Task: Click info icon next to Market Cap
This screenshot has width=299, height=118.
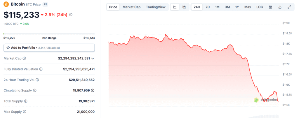Action: (24, 59)
